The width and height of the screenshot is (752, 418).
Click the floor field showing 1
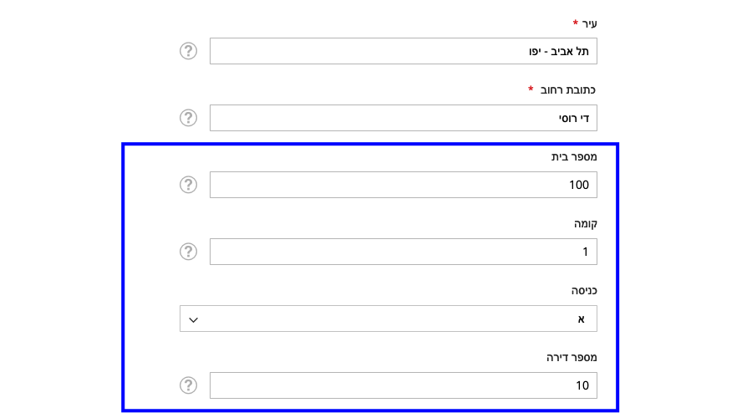click(404, 252)
